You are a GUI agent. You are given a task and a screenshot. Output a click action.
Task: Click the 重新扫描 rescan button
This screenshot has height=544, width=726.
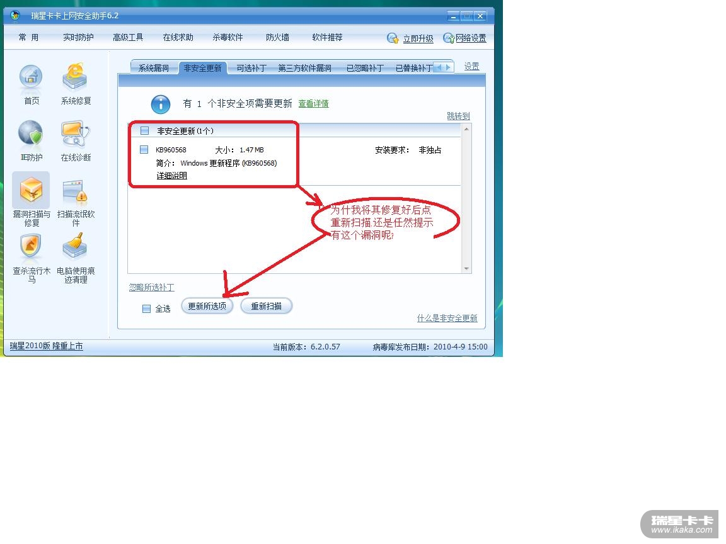266,306
